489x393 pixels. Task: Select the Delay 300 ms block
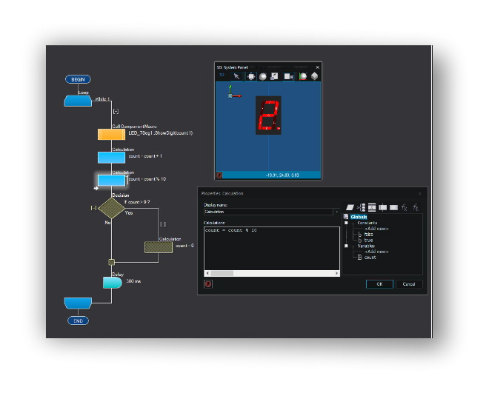[113, 283]
